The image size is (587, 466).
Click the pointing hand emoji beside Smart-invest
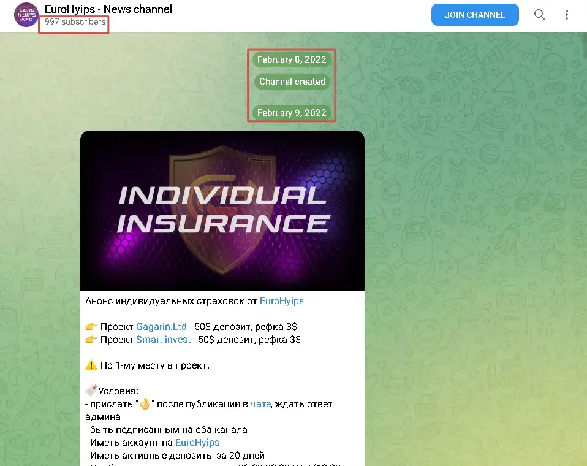[x=91, y=340]
